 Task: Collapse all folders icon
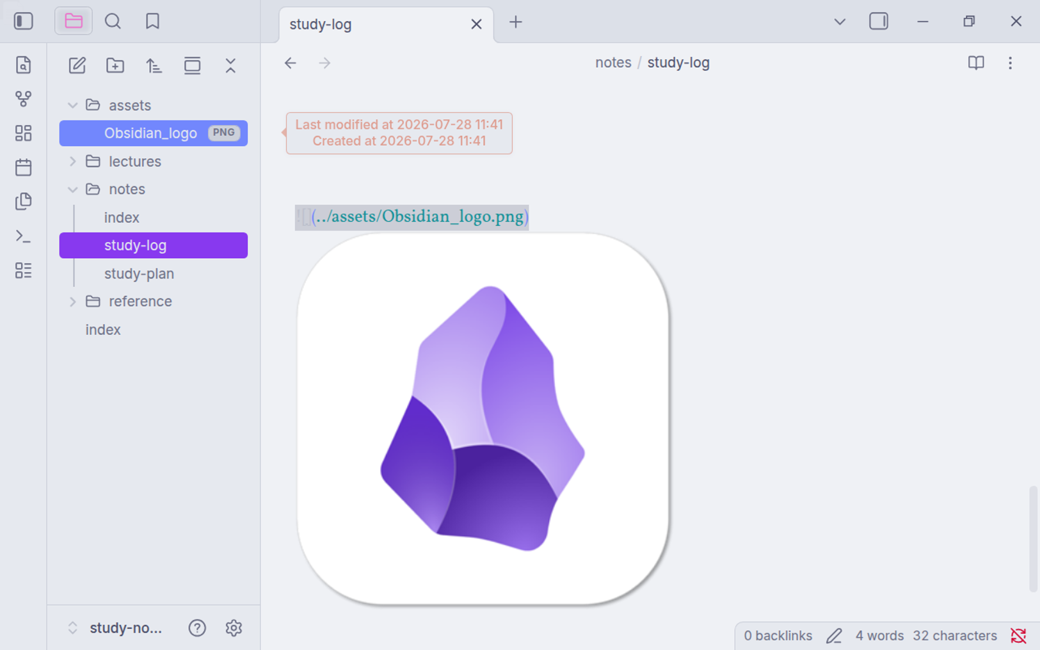point(230,65)
